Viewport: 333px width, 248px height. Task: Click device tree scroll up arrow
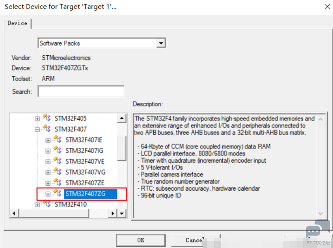122,118
